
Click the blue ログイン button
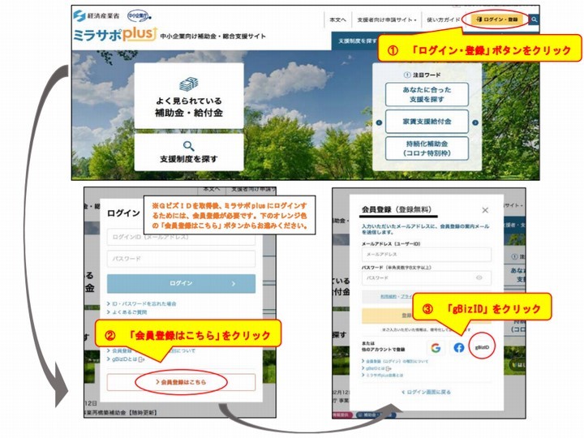coord(182,283)
